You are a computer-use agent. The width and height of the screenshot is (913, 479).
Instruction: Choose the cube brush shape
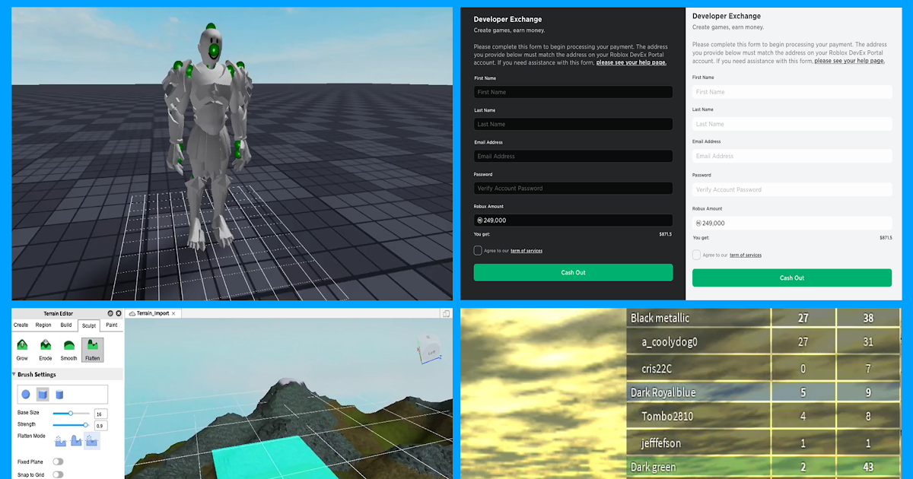pos(43,395)
